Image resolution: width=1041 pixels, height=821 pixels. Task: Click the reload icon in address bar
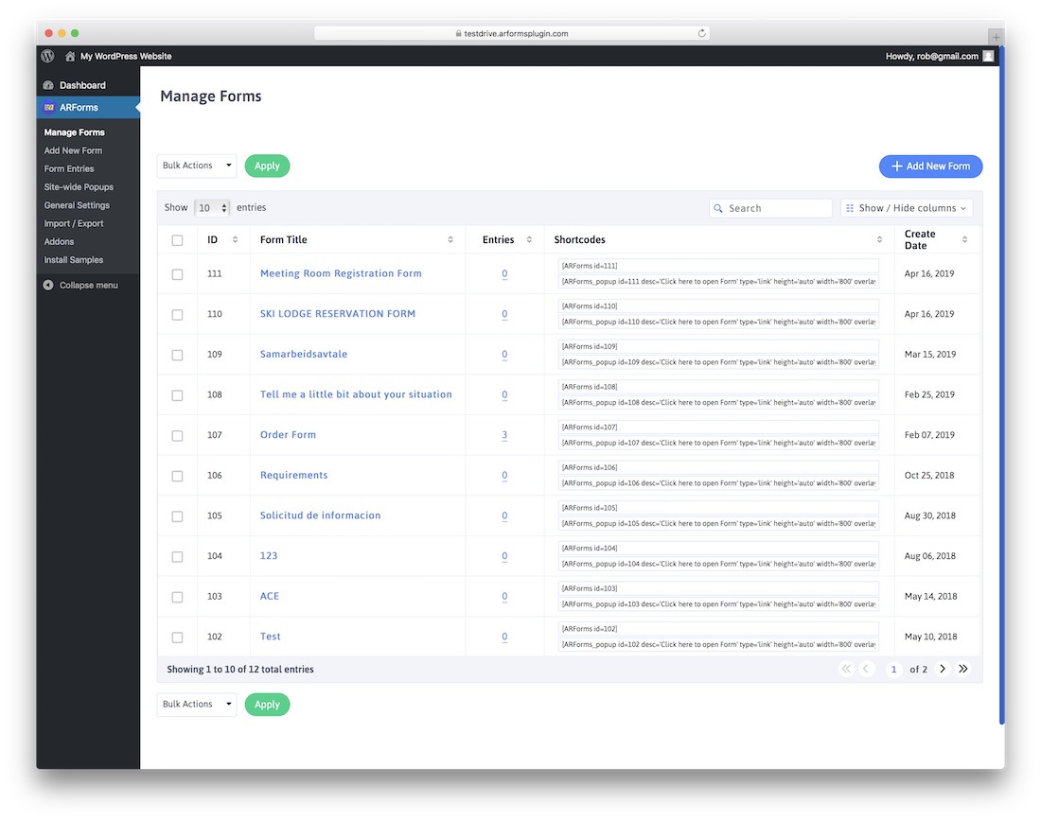pyautogui.click(x=701, y=33)
